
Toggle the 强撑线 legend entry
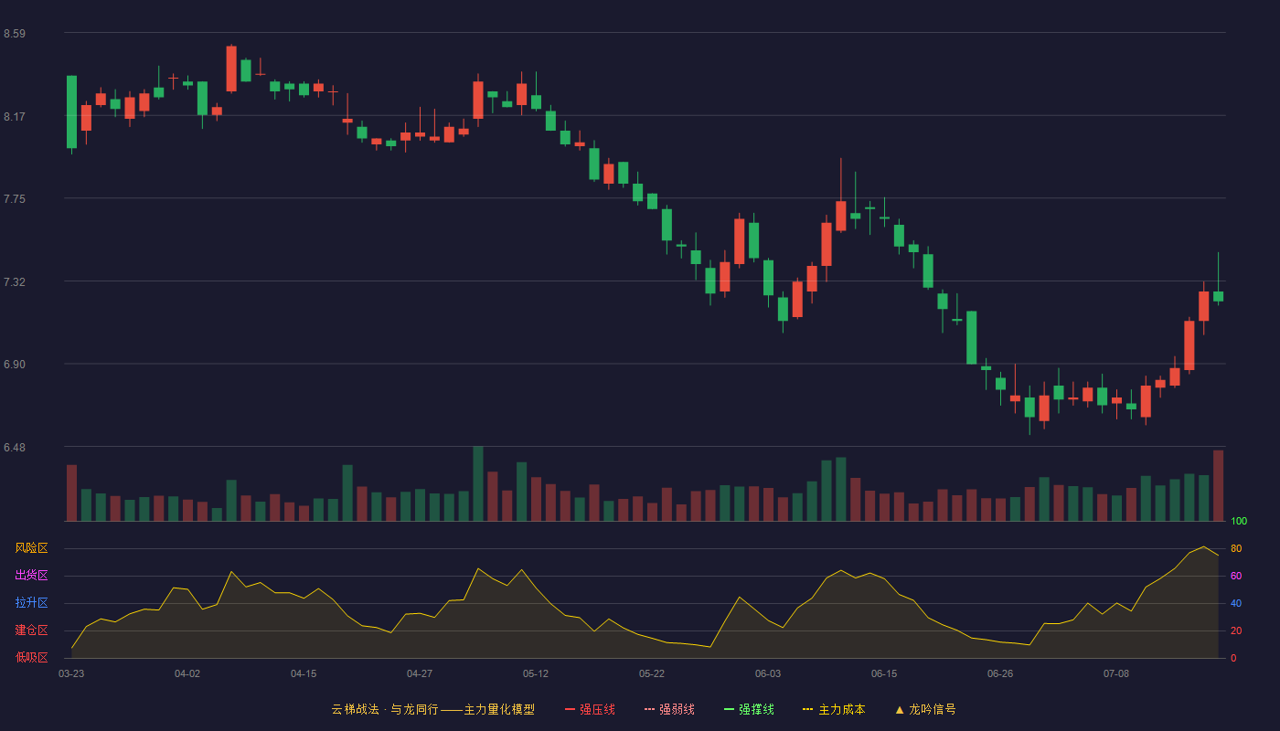749,709
